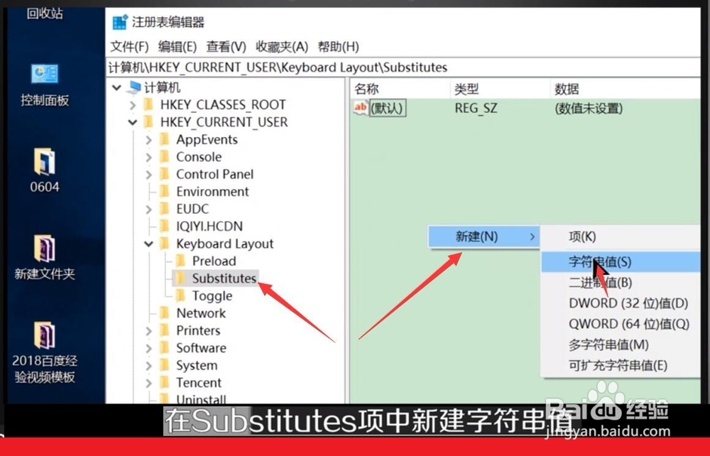
Task: Click 新建(N) in context menu
Action: point(484,237)
